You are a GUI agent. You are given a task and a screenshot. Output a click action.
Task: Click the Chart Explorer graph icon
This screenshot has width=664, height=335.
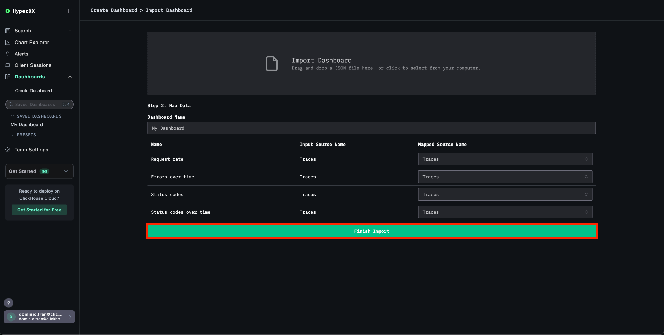(8, 43)
